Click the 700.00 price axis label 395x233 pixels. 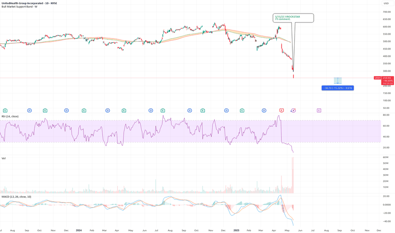click(x=387, y=12)
